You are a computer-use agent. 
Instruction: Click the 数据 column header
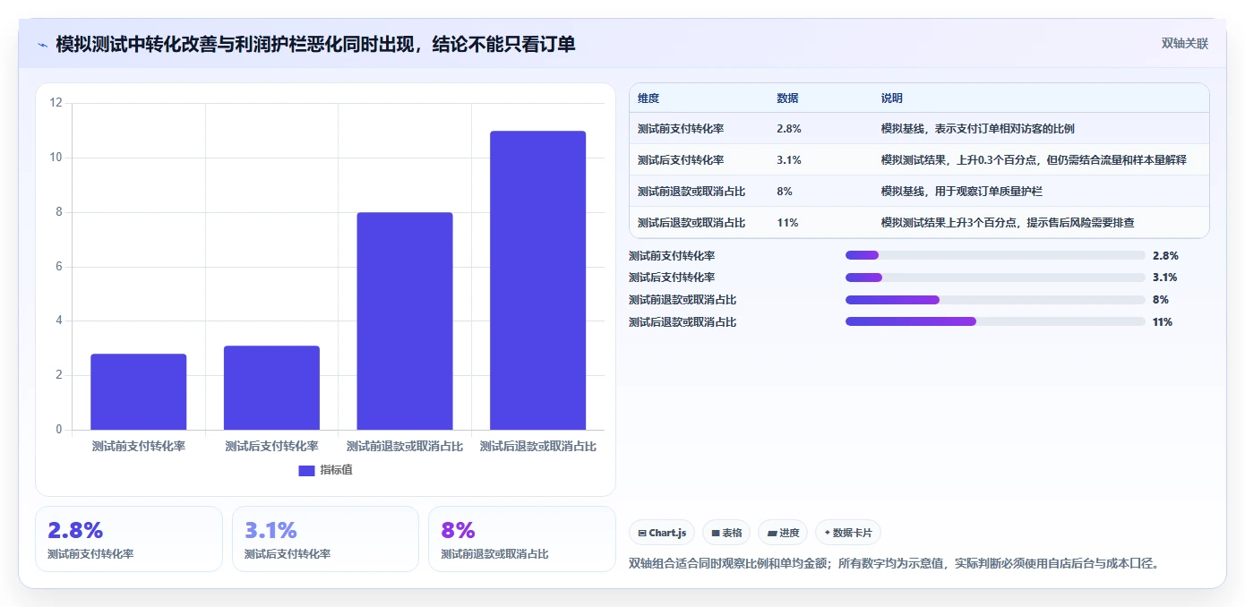click(788, 98)
